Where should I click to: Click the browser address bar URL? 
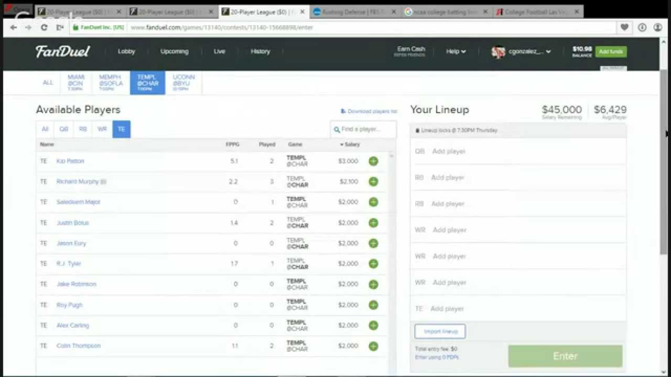tap(221, 27)
